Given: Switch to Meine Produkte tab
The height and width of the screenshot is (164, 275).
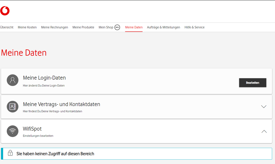Looking at the screenshot, I should tap(83, 27).
